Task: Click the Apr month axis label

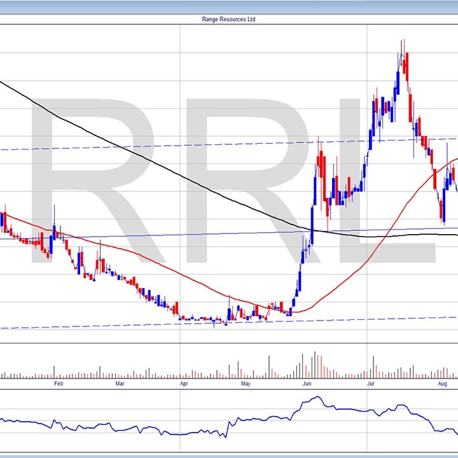Action: click(x=184, y=384)
